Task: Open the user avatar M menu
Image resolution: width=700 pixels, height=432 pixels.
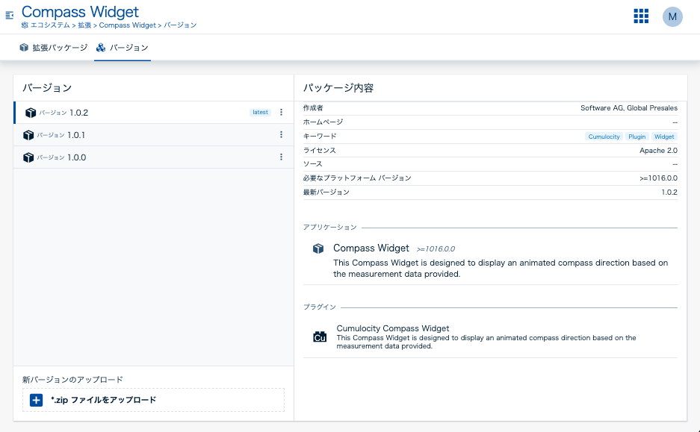Action: (672, 17)
